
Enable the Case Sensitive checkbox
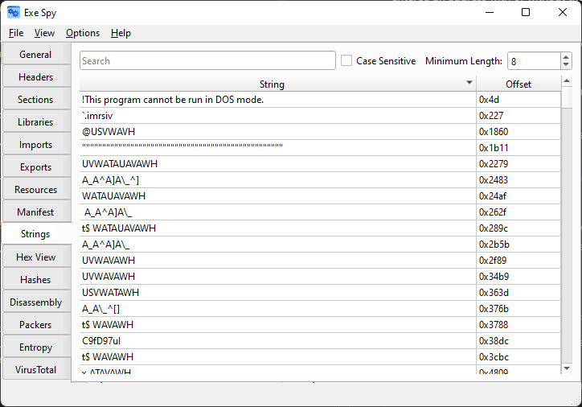(346, 60)
